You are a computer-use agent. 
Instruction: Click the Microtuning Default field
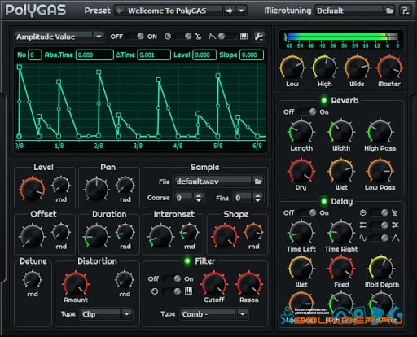pos(349,11)
